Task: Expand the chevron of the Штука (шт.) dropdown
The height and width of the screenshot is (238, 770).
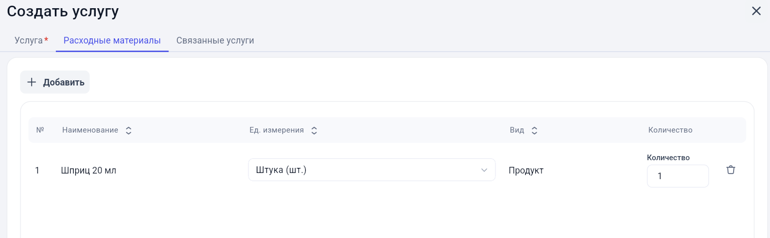Action: (484, 170)
